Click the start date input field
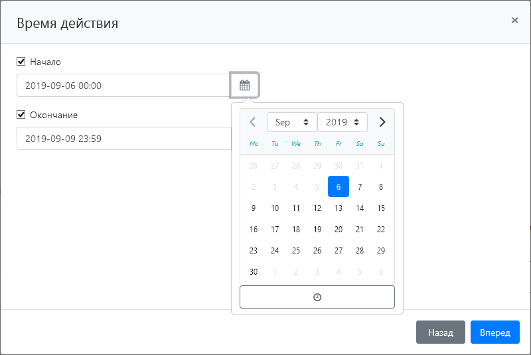This screenshot has height=355, width=531. (x=123, y=85)
